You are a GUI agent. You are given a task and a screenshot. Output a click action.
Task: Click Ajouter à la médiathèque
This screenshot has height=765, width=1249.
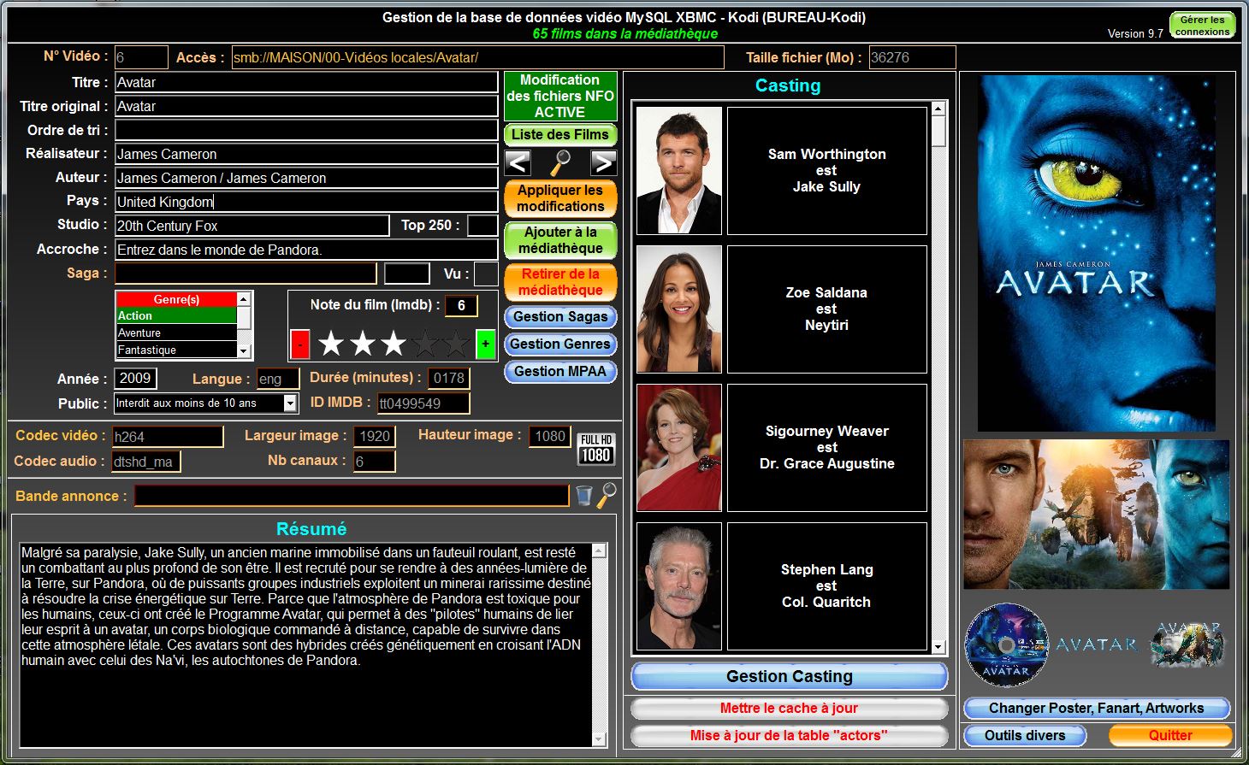(560, 240)
